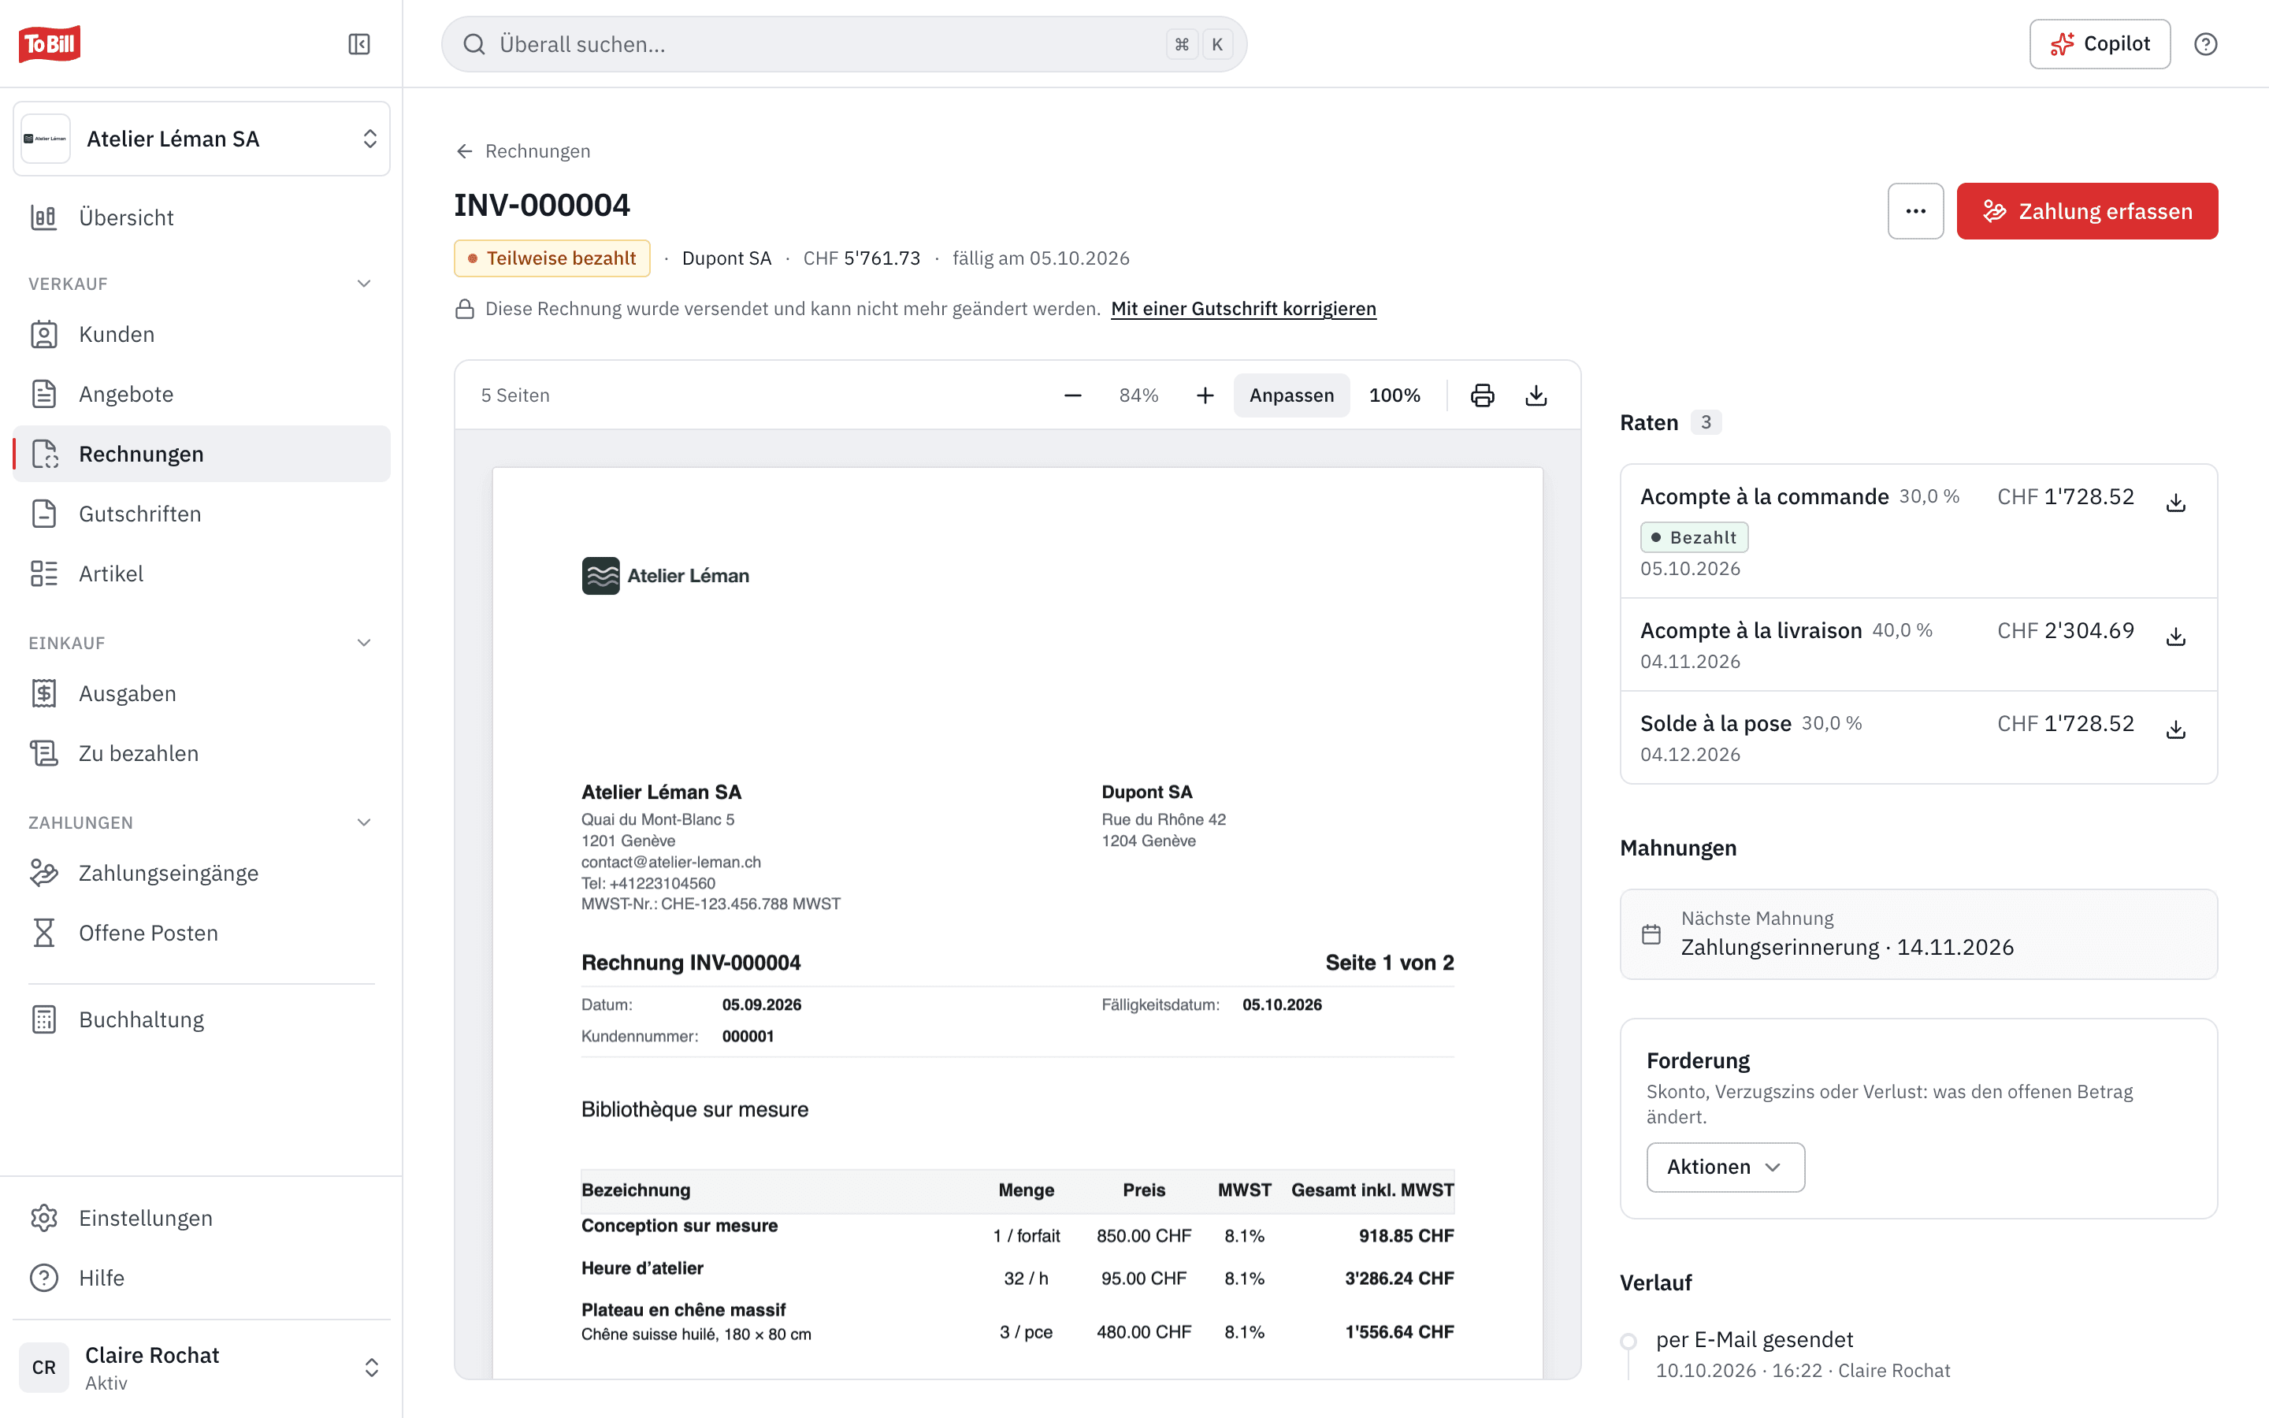This screenshot has height=1418, width=2269.
Task: Go back via the Rechnungen arrow
Action: click(x=522, y=151)
